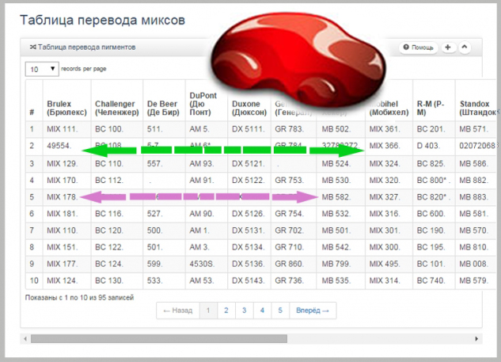Click the Вперёд next page button
Image resolution: width=501 pixels, height=362 pixels.
click(x=313, y=311)
